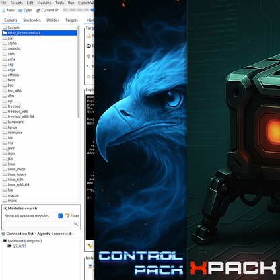Select the Search folder in the tree
280x280 pixels.
[x=13, y=28]
